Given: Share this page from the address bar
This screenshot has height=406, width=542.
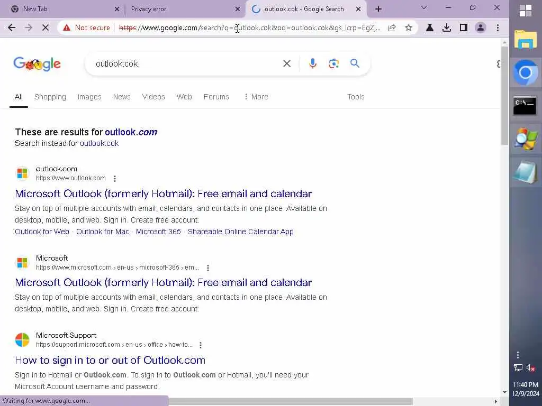Looking at the screenshot, I should tap(392, 27).
